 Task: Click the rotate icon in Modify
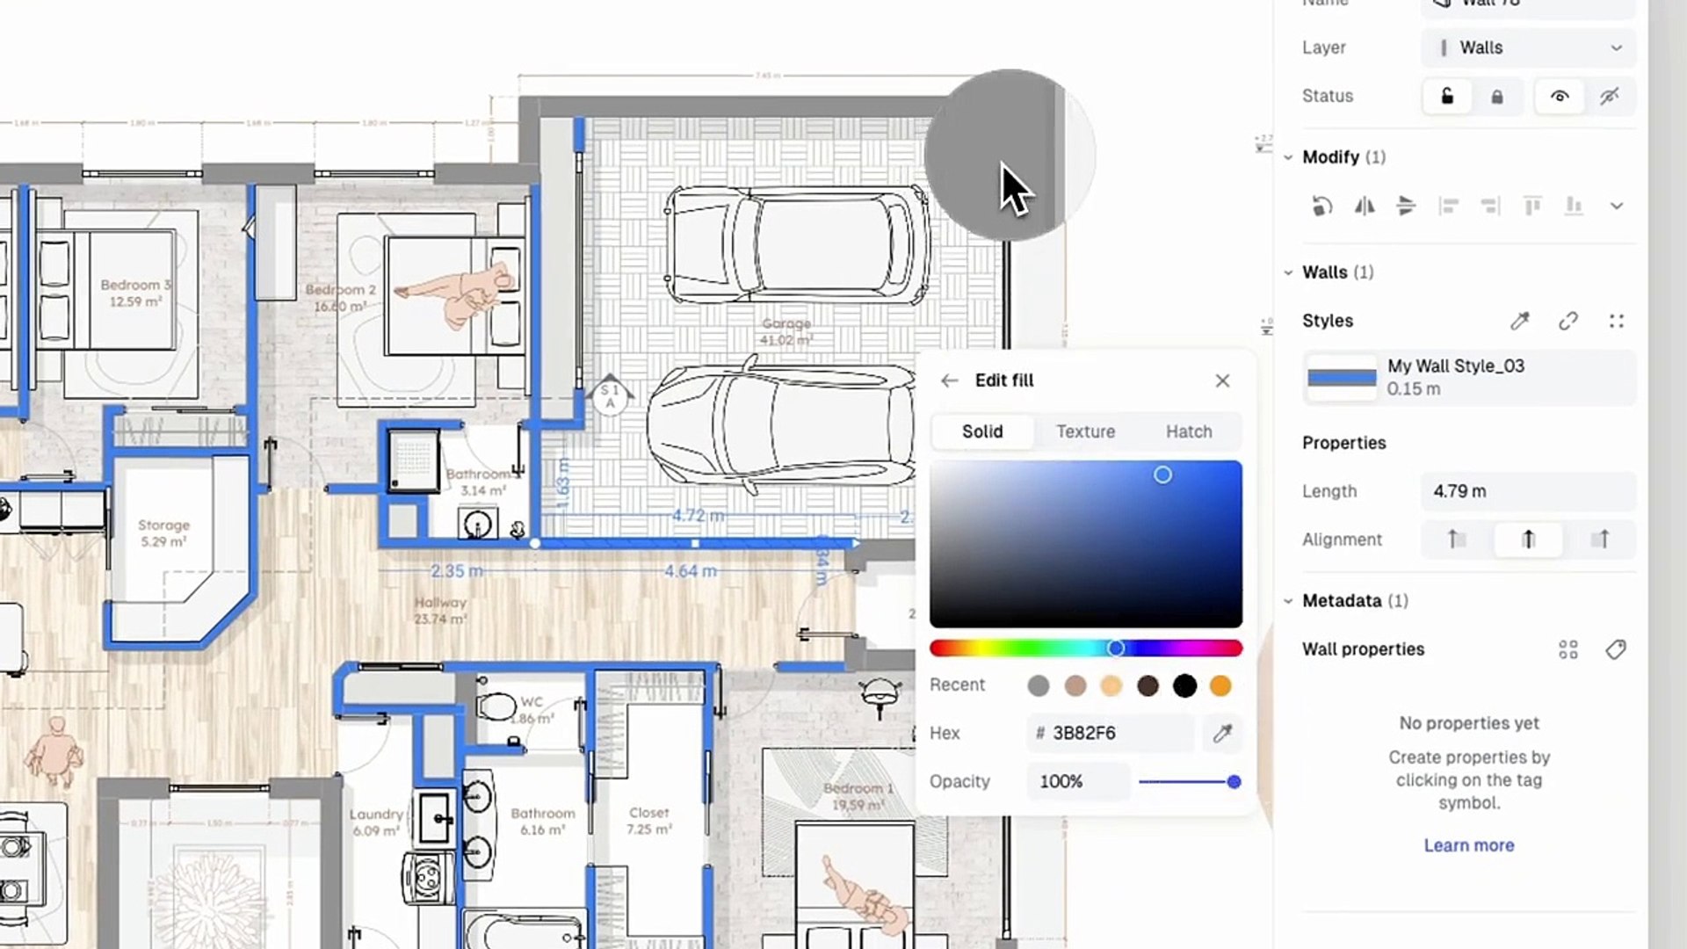(1321, 206)
